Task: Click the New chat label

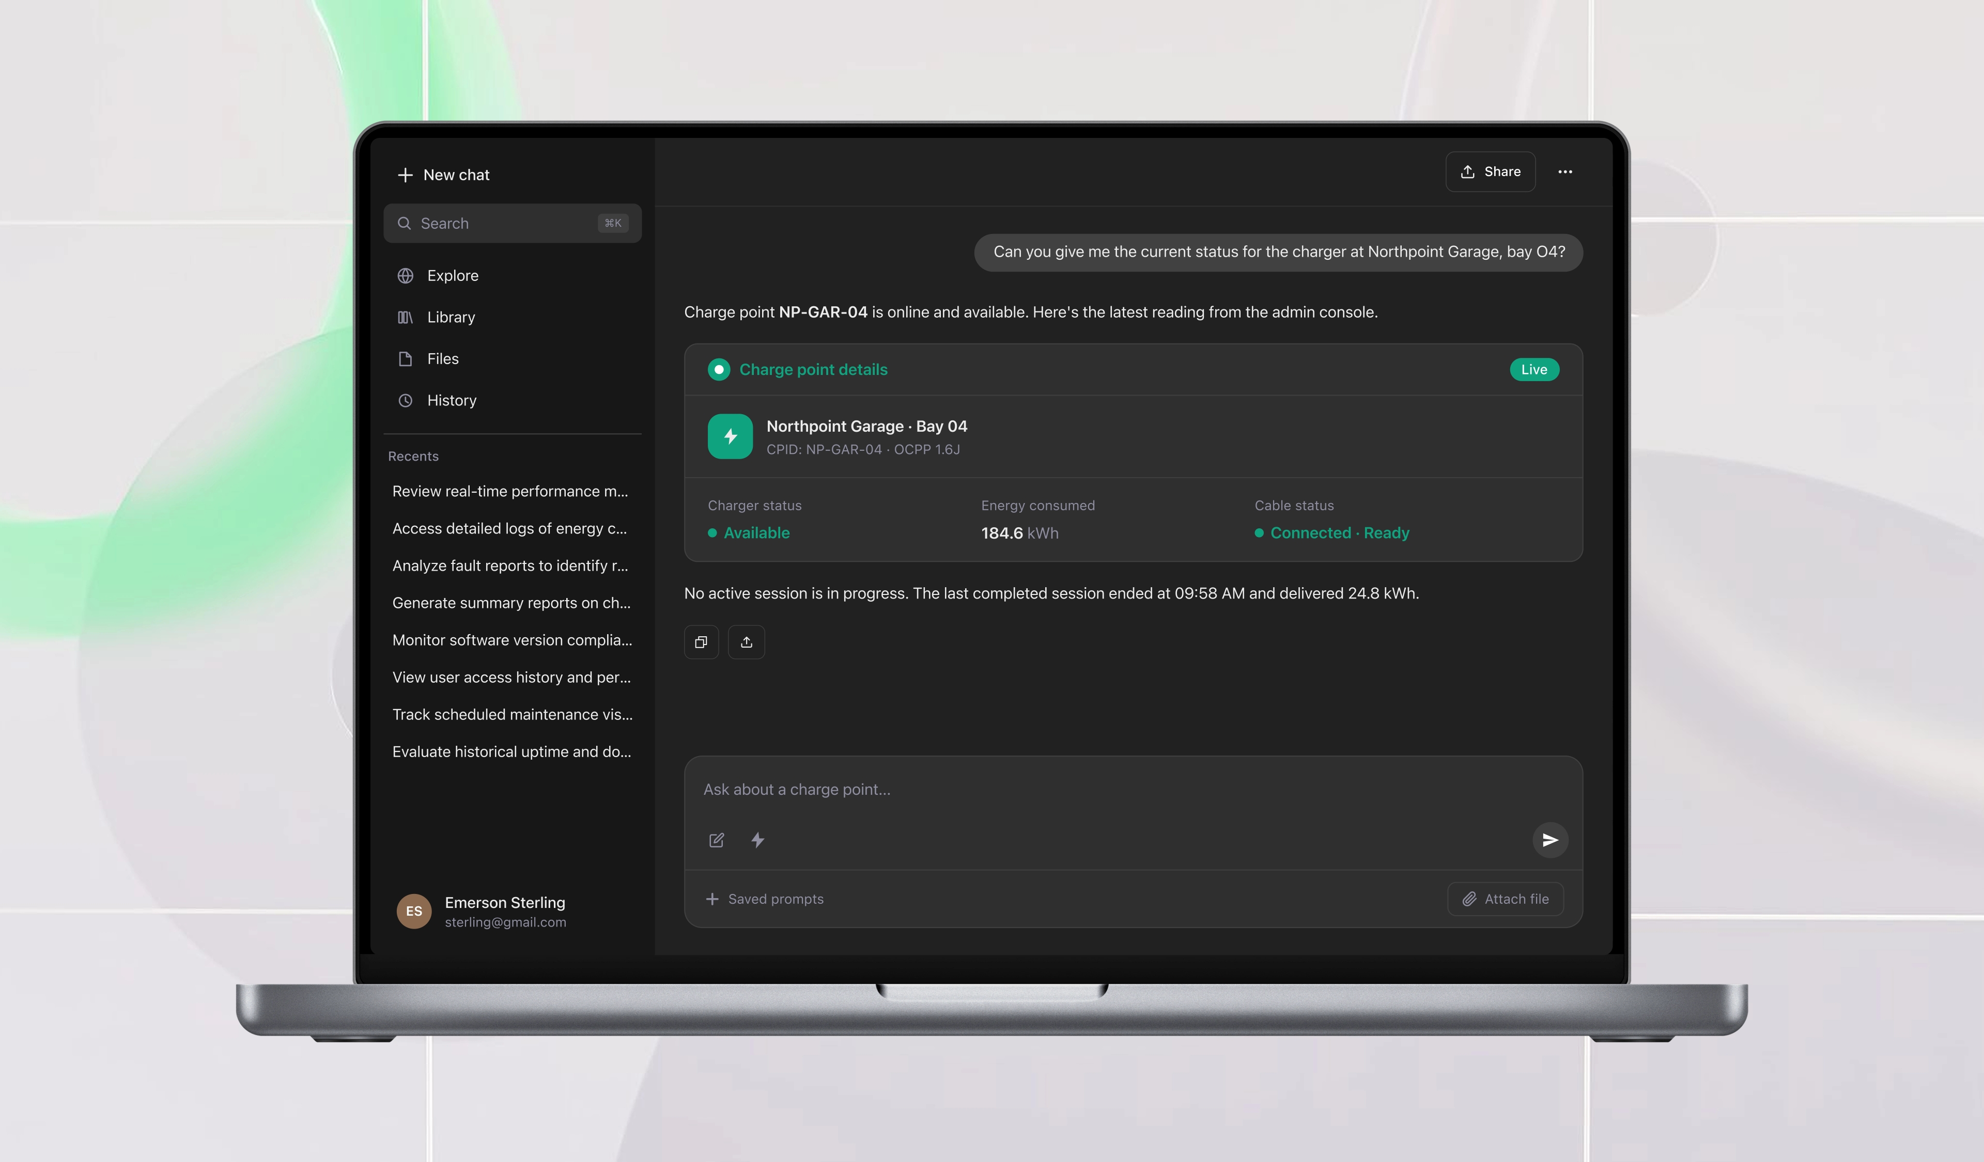Action: click(x=457, y=175)
